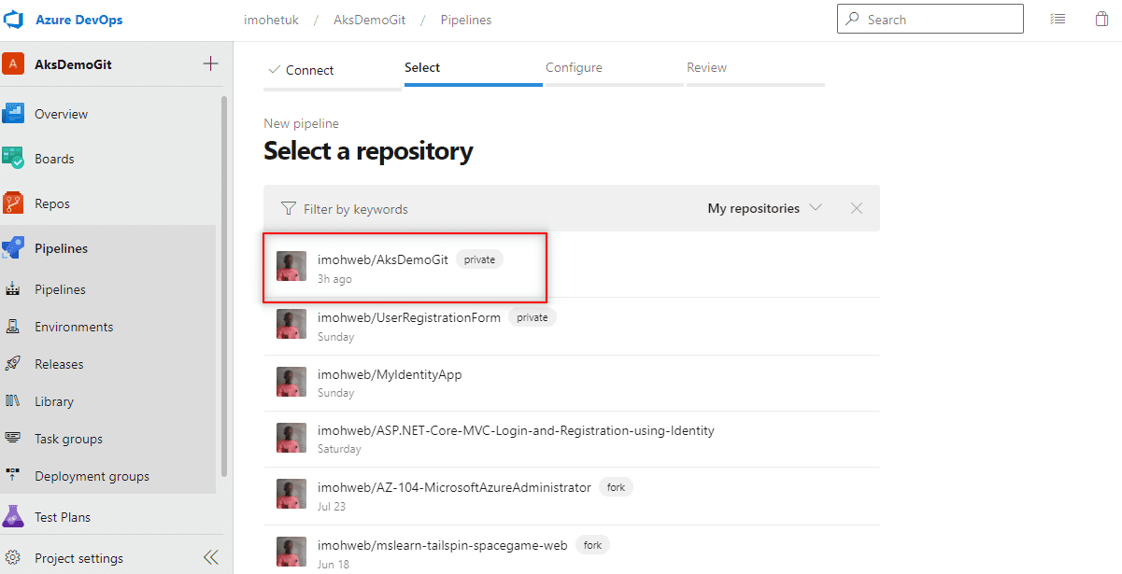The height and width of the screenshot is (574, 1122).
Task: Click the bold Pipelines section rocket icon
Action: [13, 248]
